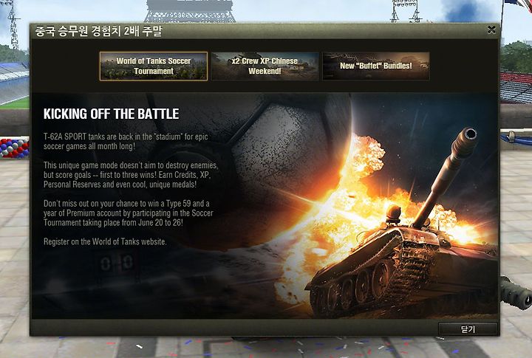
Task: Click the KICKING OFF THE BATTLE headline
Action: pos(112,114)
